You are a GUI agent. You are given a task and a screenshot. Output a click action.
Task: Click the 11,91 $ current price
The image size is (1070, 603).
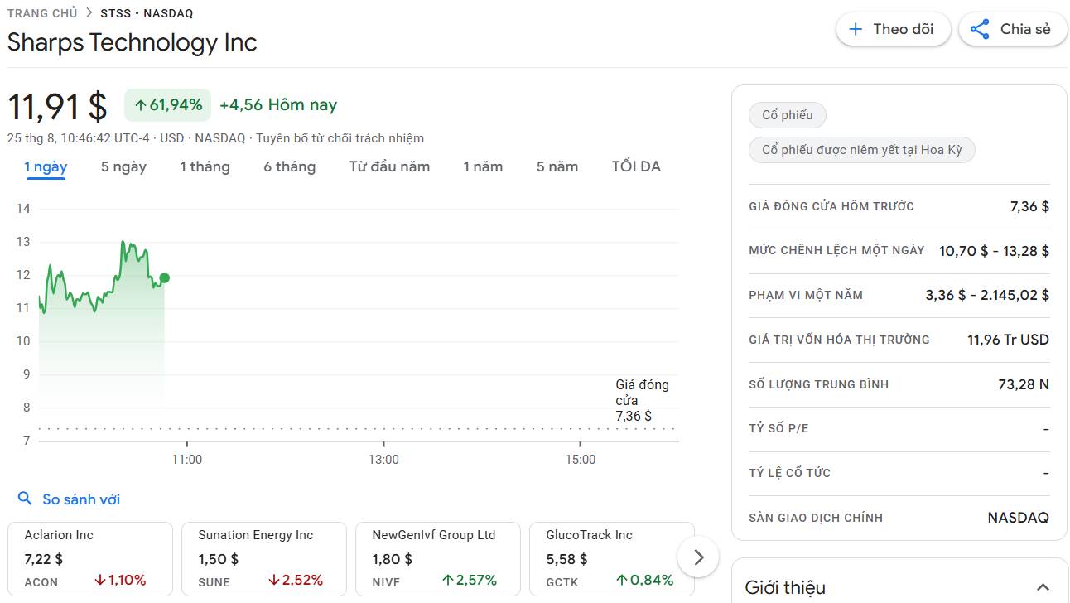57,107
